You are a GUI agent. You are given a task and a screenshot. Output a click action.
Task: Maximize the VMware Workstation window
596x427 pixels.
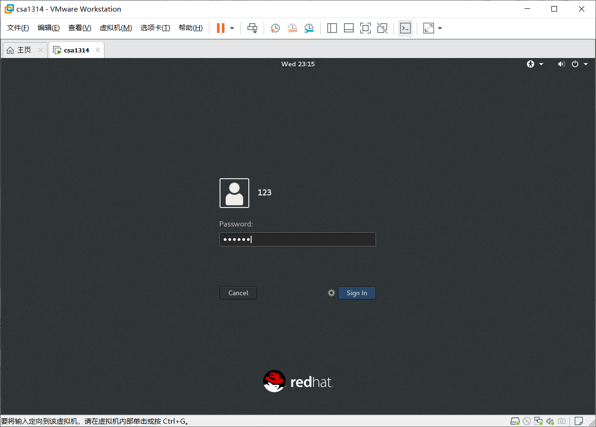[x=554, y=9]
